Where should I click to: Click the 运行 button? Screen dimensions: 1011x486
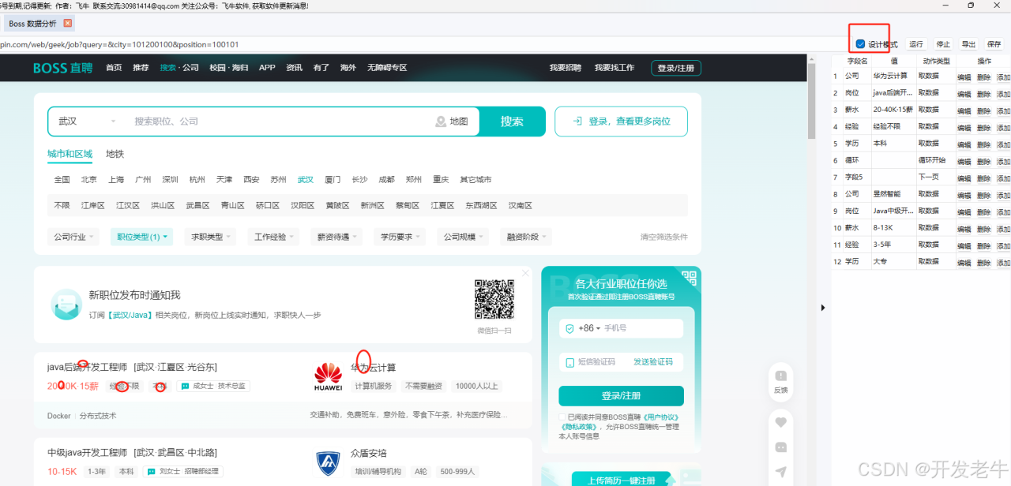coord(916,44)
